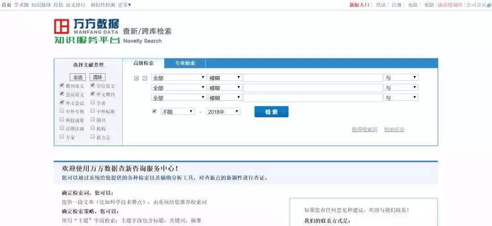Viewport: 492px width, 226px height.
Task: Open 学术圈 in top navigation
Action: 21,5
